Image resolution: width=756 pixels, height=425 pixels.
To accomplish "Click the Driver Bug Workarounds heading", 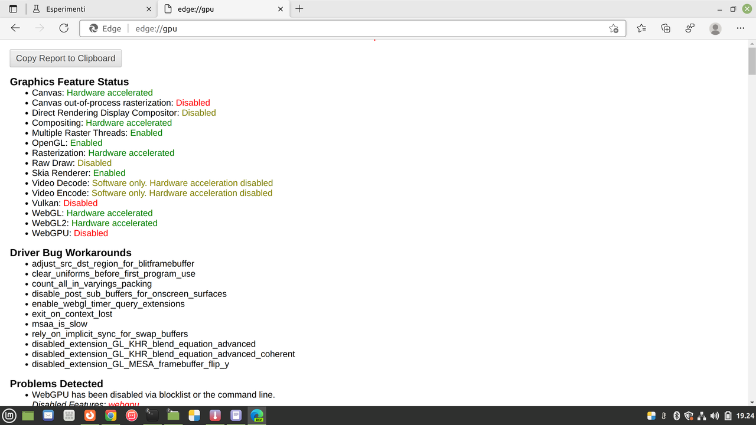I will tap(70, 253).
